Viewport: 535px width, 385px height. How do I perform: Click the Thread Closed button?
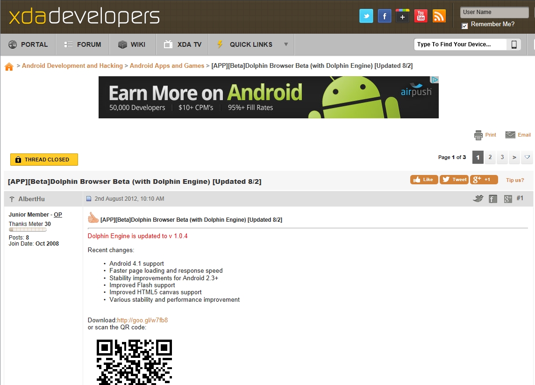pos(44,160)
